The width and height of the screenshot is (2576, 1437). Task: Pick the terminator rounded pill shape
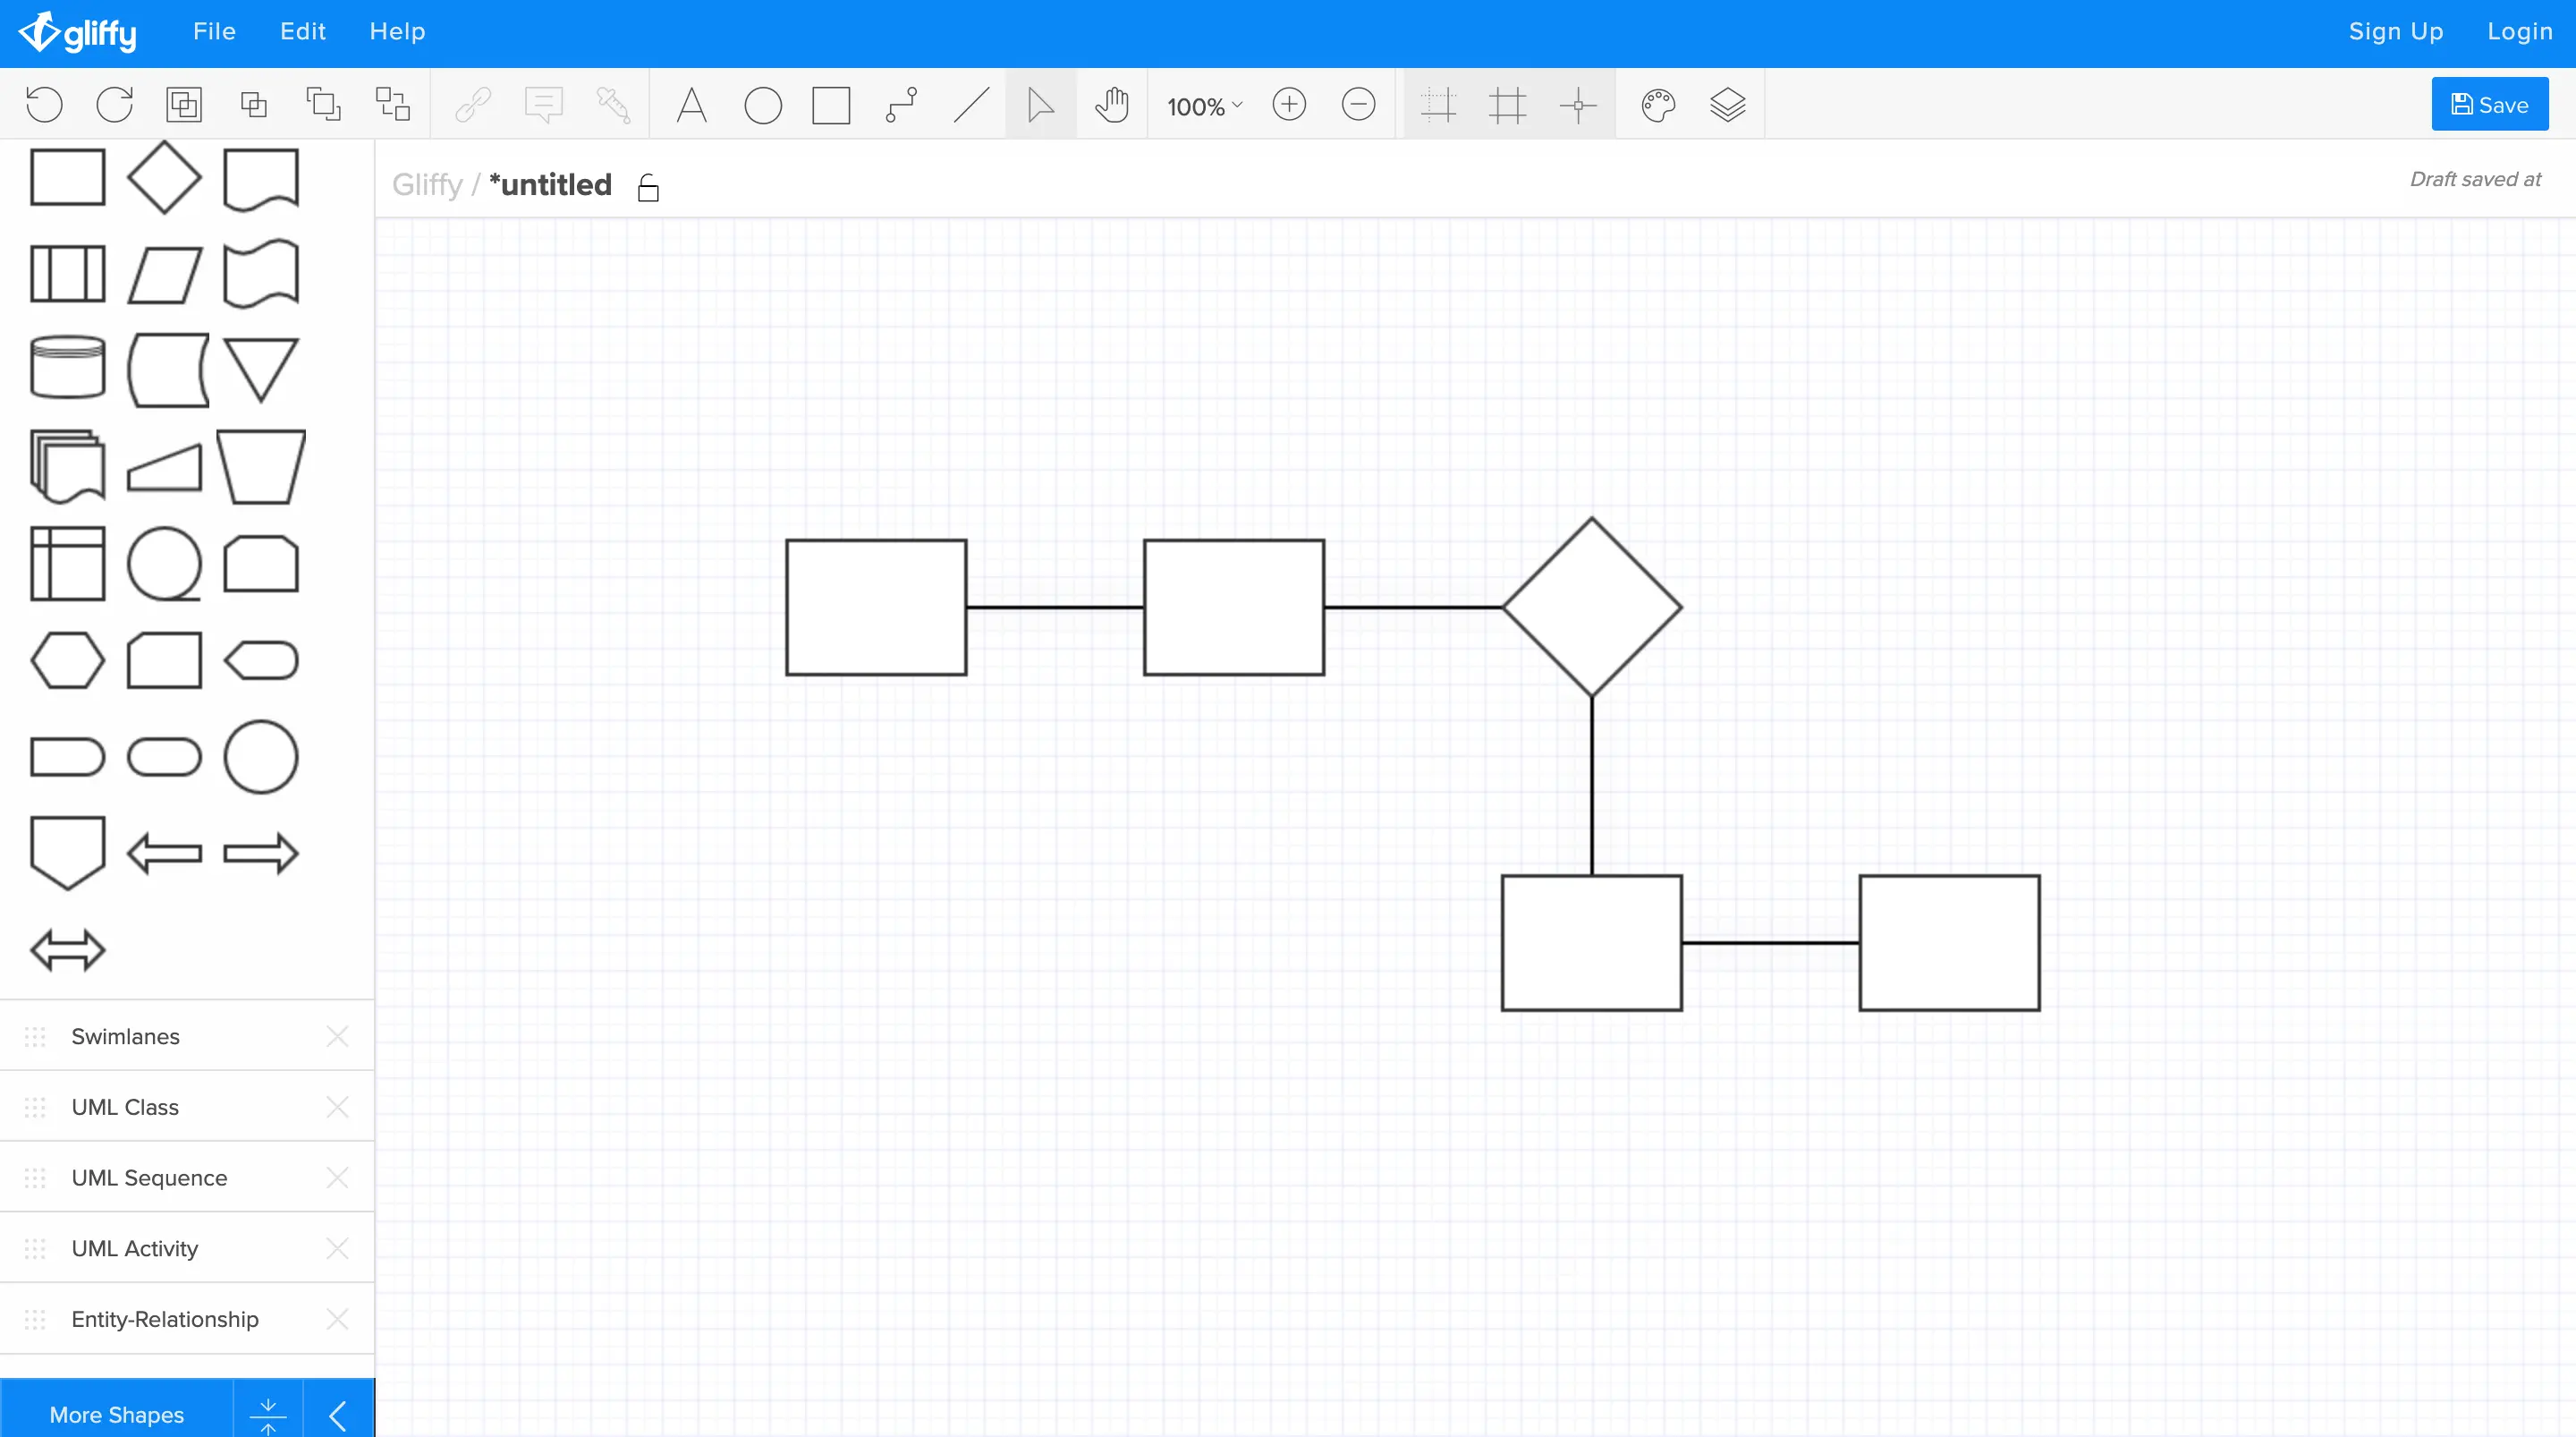164,758
